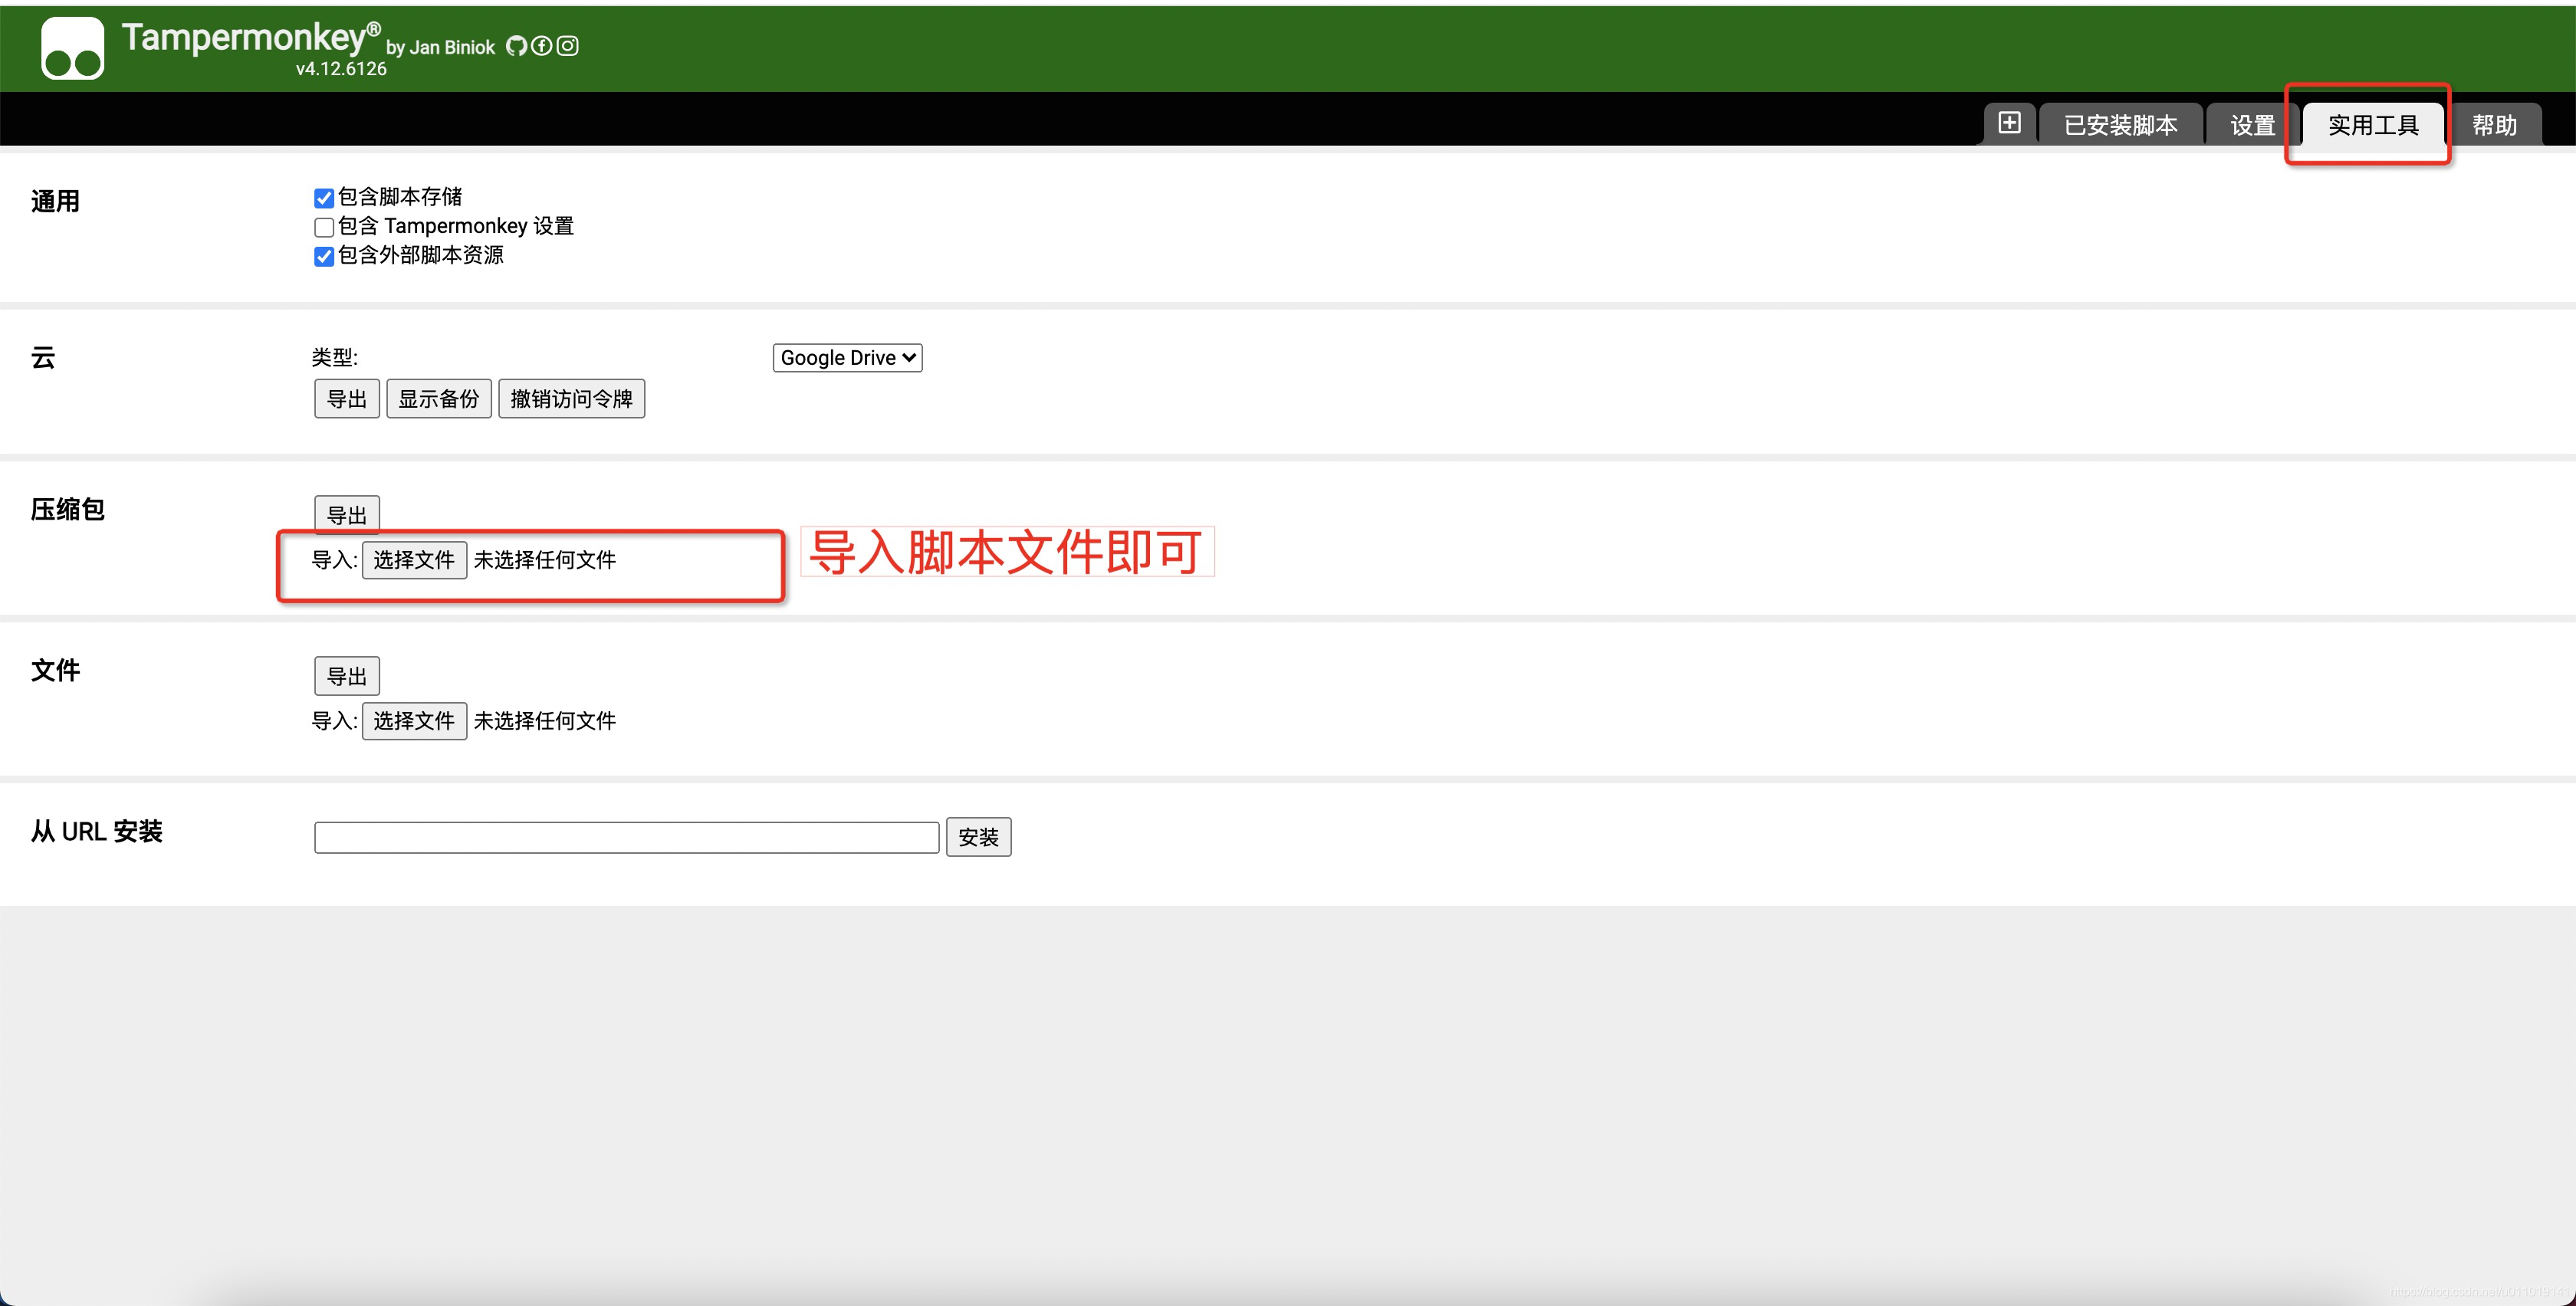Open the GitHub icon link in header
Screen dimensions: 2576x1306
516,46
